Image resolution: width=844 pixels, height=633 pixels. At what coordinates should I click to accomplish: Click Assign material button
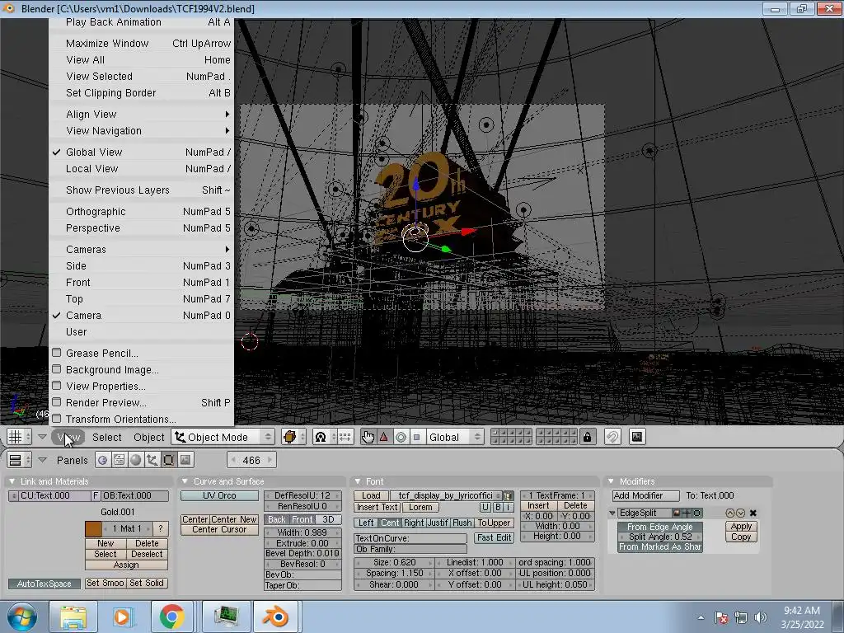pos(126,565)
